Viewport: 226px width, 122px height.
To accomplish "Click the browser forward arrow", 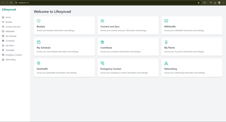I will coord(7,3).
